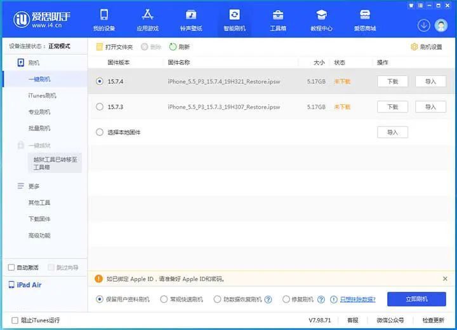Enable 自动激活 checkbox
This screenshot has width=457, height=330.
11,267
